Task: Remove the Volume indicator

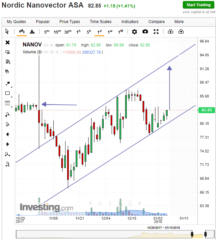Action: point(57,52)
